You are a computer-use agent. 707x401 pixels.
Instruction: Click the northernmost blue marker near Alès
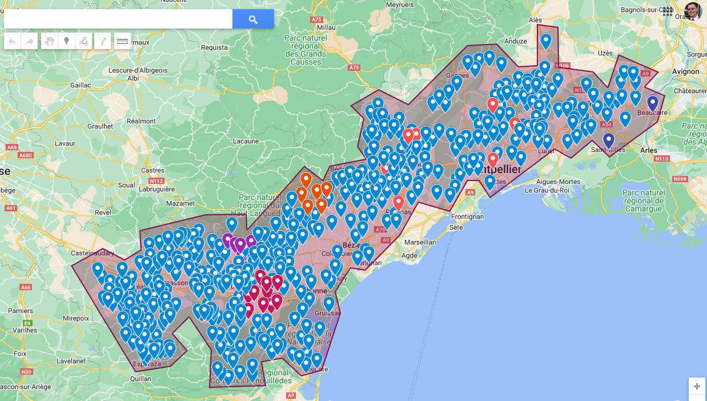[x=546, y=41]
